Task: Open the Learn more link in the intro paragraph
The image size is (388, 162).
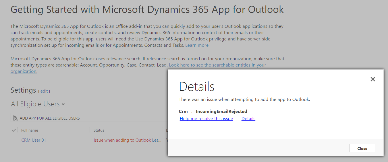Action: (197, 45)
